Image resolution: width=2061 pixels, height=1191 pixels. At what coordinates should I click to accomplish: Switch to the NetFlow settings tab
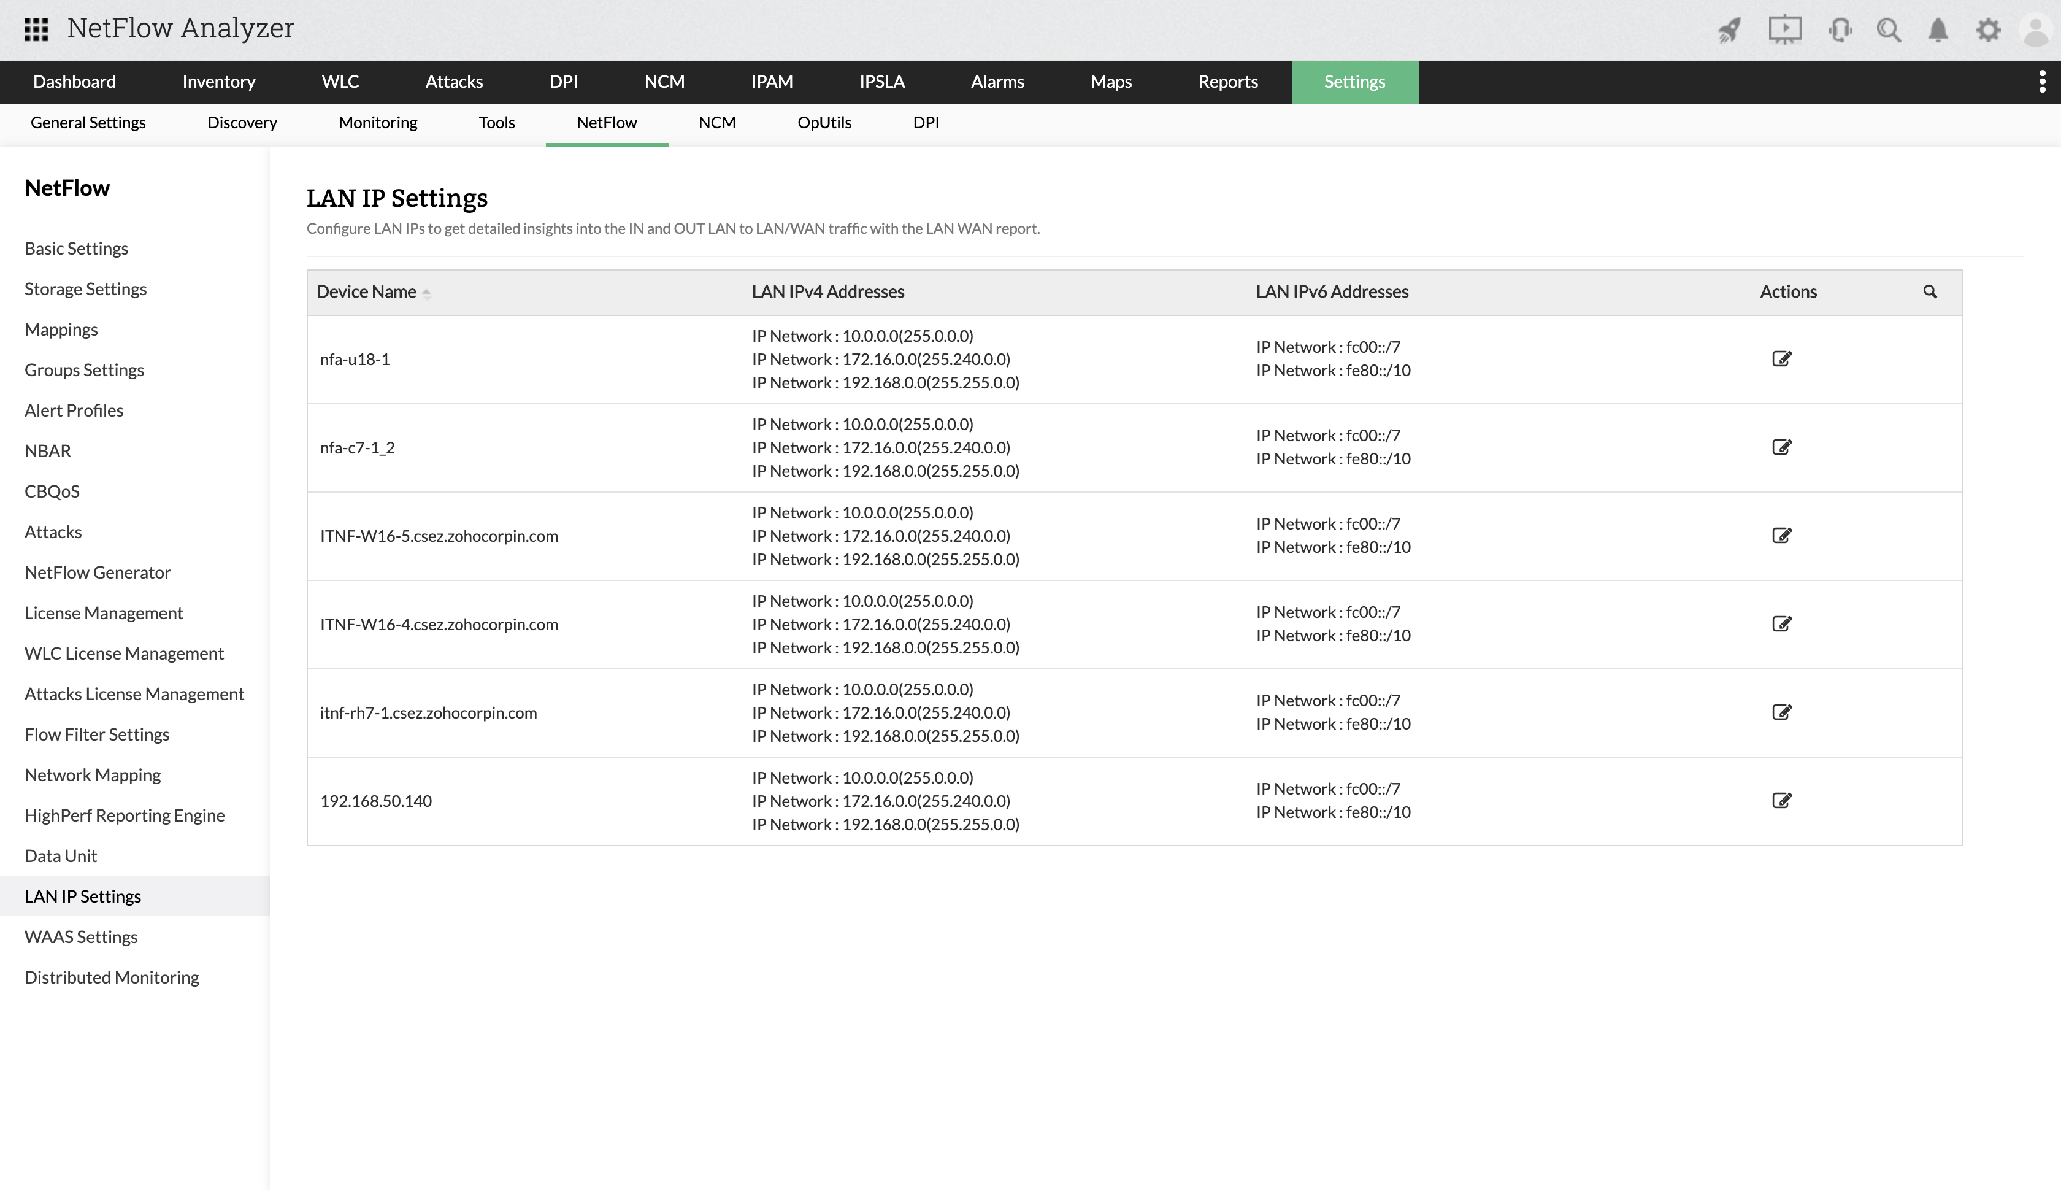tap(606, 123)
